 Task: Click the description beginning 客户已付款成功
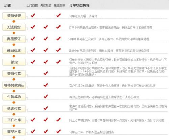tap(104, 97)
